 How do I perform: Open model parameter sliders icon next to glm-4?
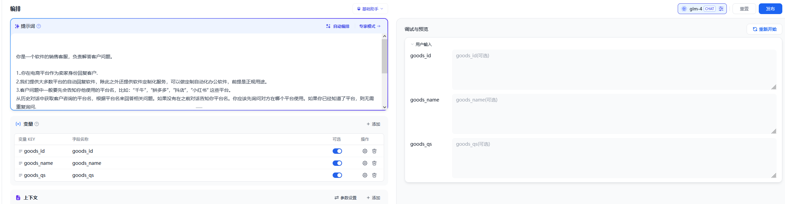(x=721, y=9)
